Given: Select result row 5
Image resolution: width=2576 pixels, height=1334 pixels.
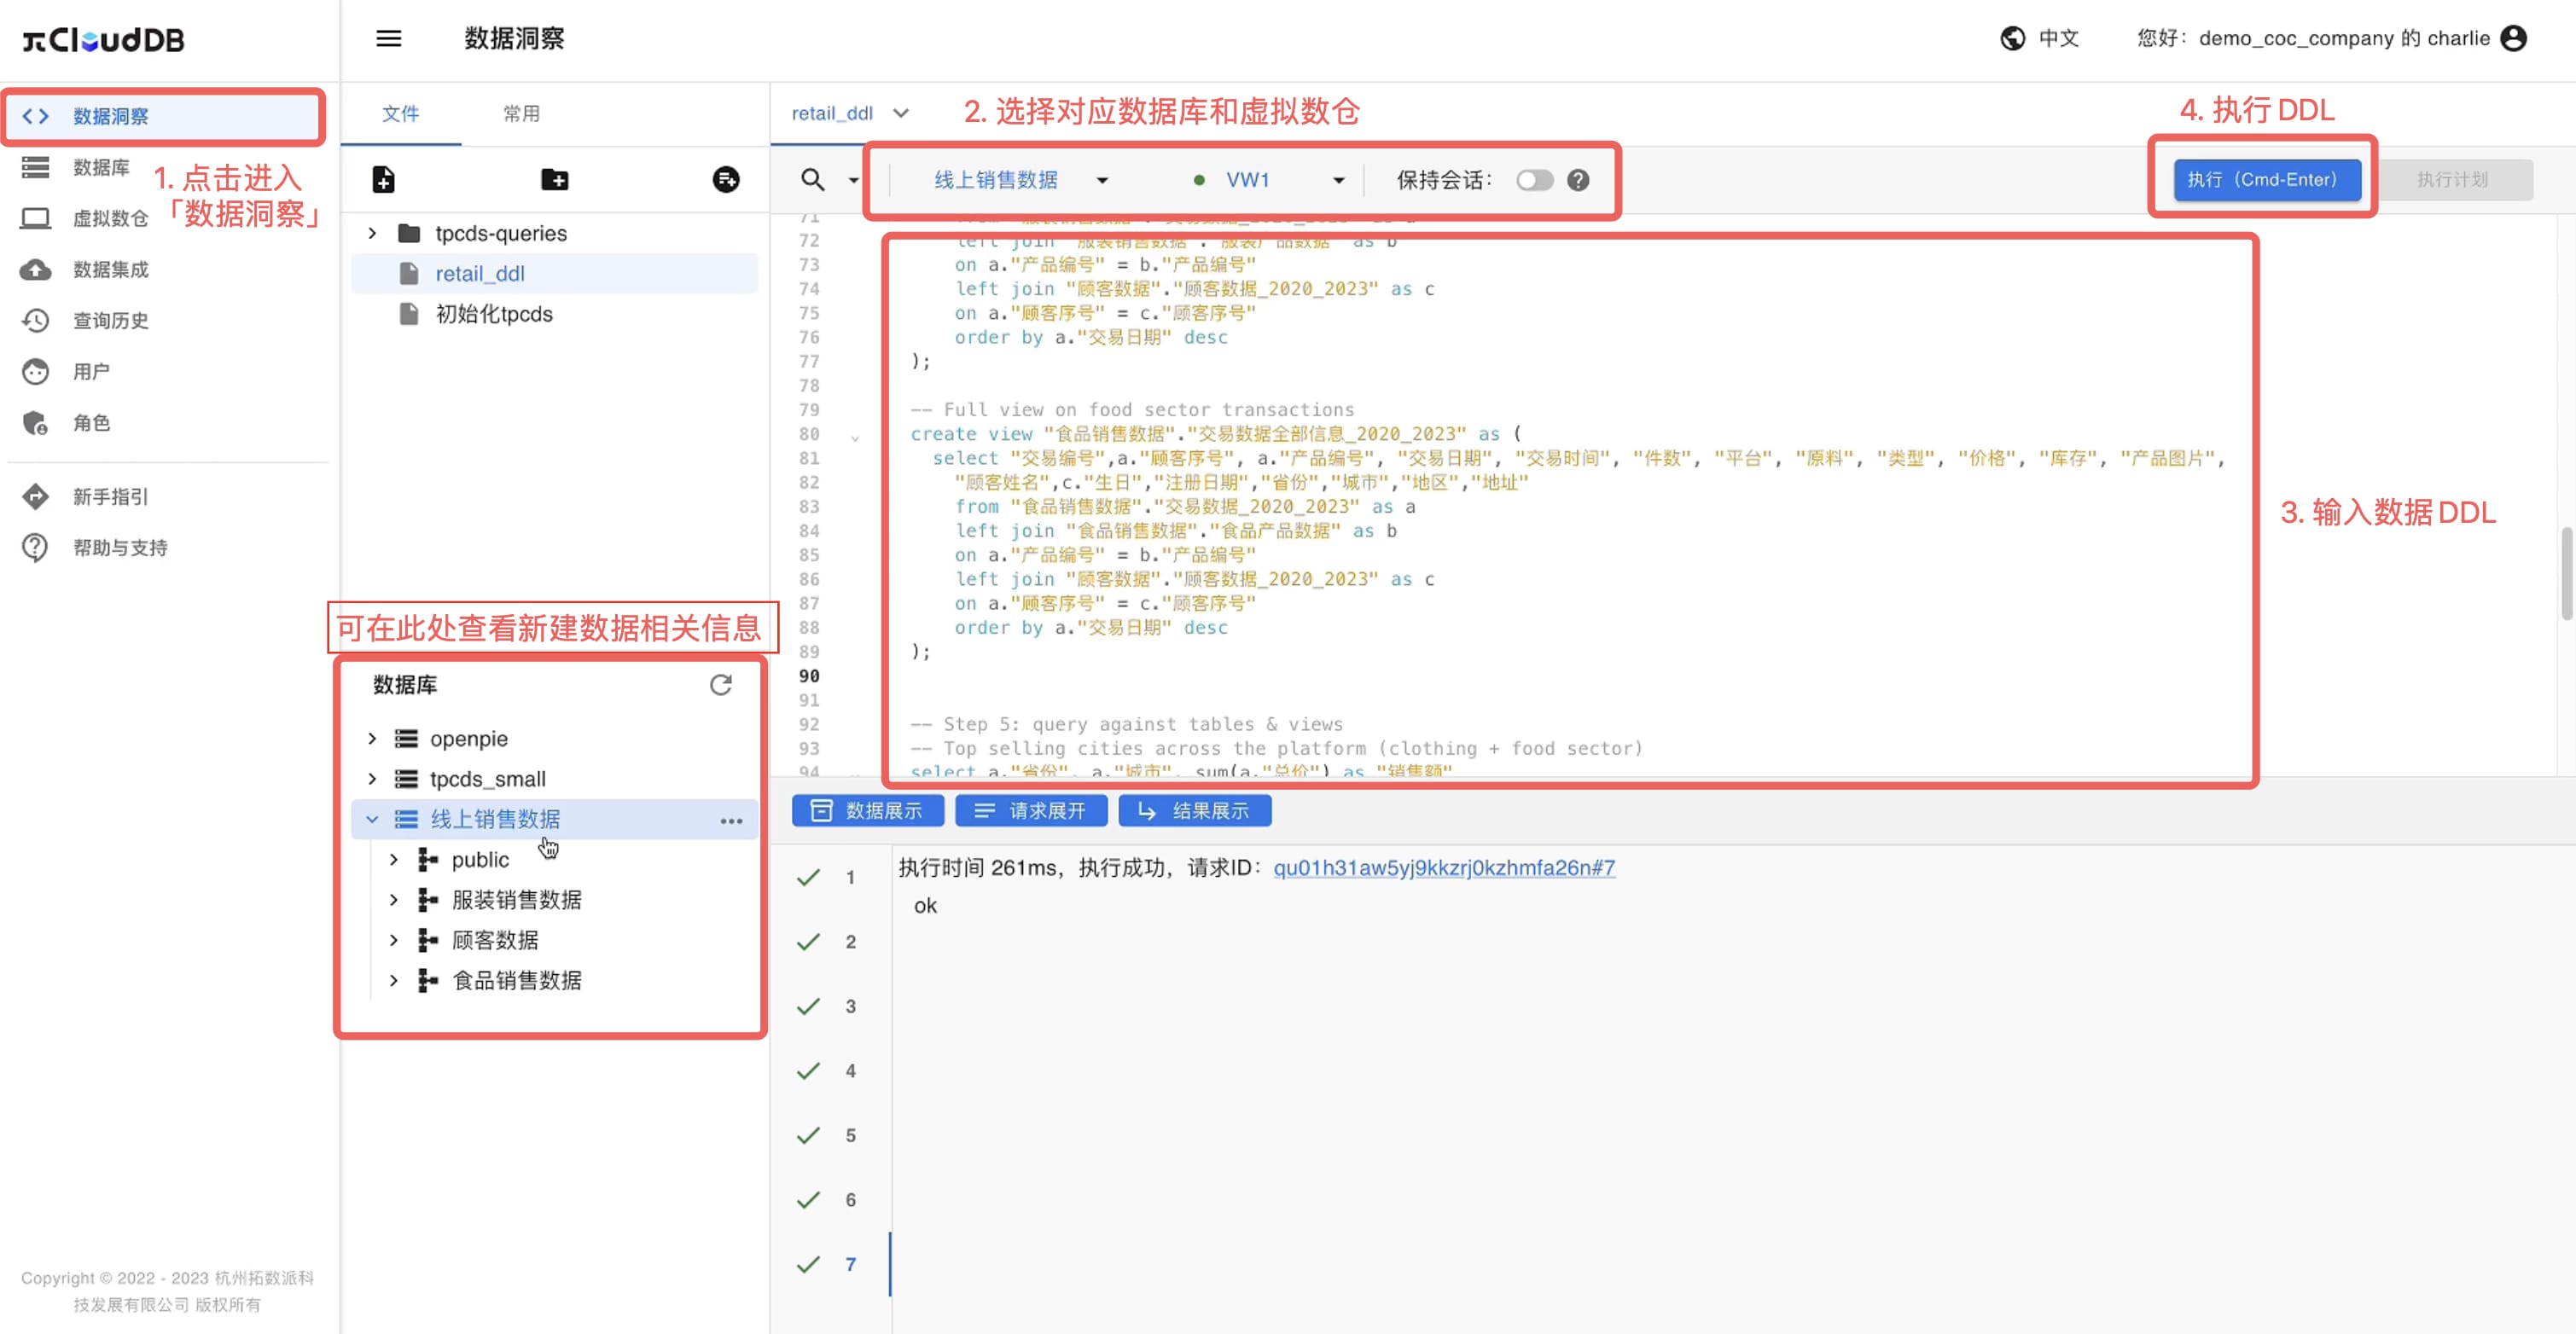Looking at the screenshot, I should click(830, 1136).
